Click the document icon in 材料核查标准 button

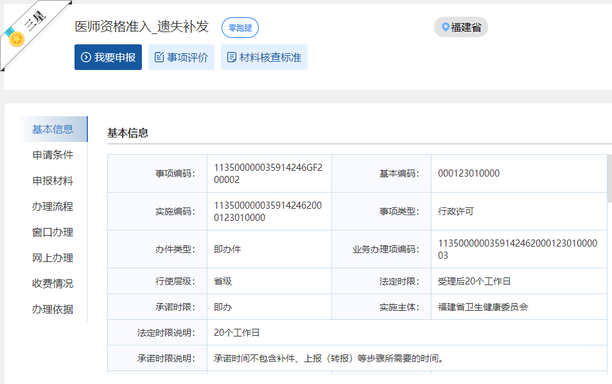click(232, 58)
